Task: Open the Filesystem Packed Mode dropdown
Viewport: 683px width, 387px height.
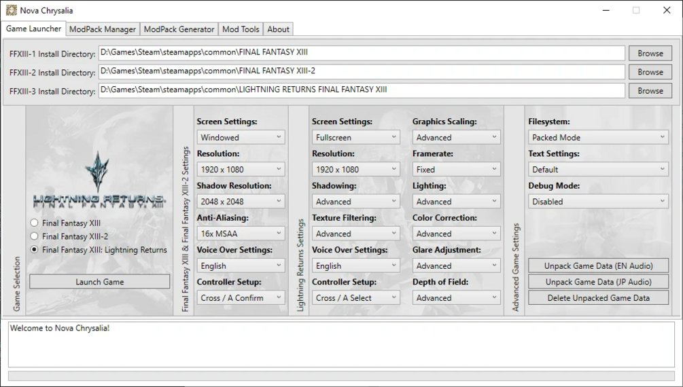Action: click(x=599, y=137)
